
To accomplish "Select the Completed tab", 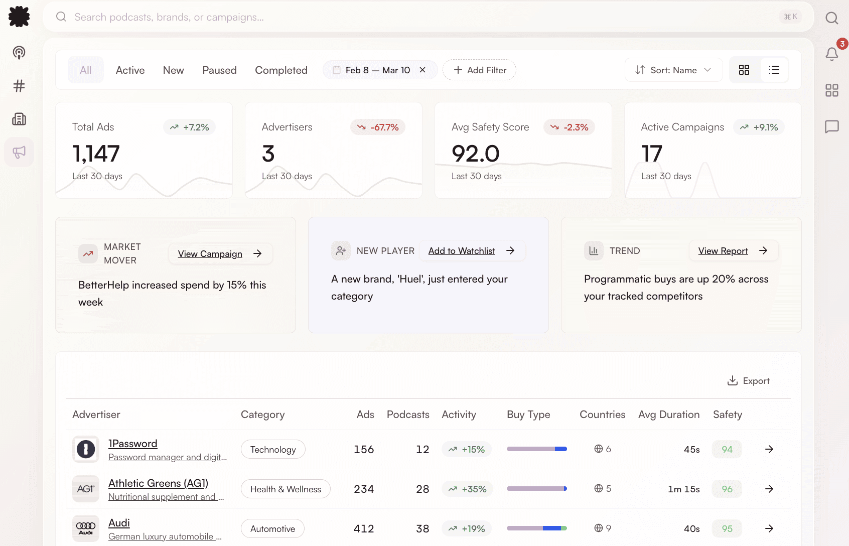I will point(281,70).
